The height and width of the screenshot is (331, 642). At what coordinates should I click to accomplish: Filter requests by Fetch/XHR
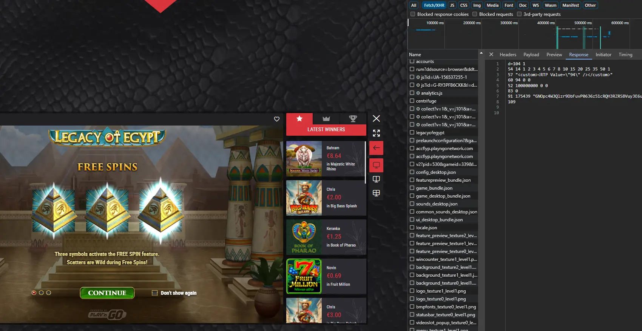coord(434,5)
